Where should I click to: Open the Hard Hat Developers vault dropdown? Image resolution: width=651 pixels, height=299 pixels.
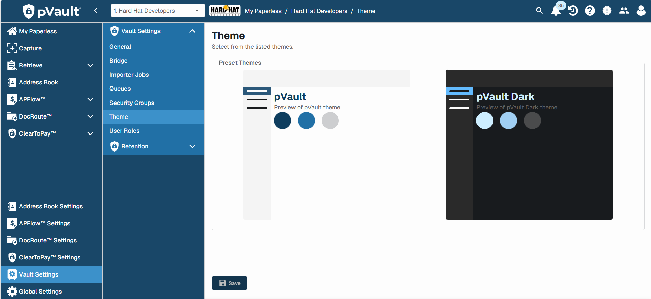(158, 11)
